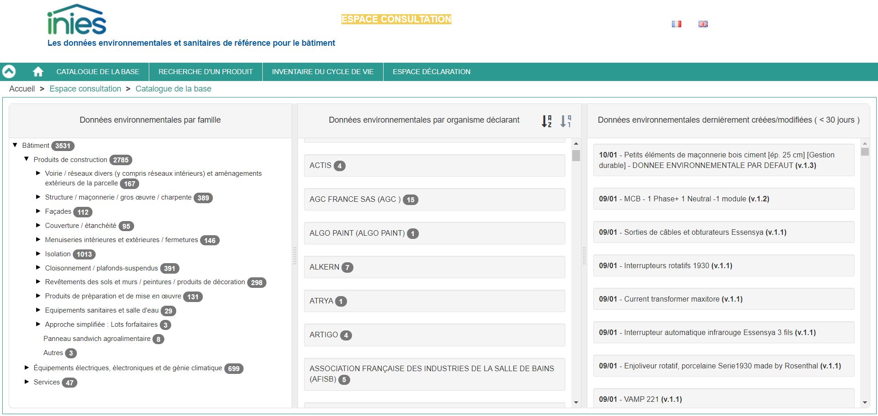Open ARTIGO organisme entry

(434, 335)
